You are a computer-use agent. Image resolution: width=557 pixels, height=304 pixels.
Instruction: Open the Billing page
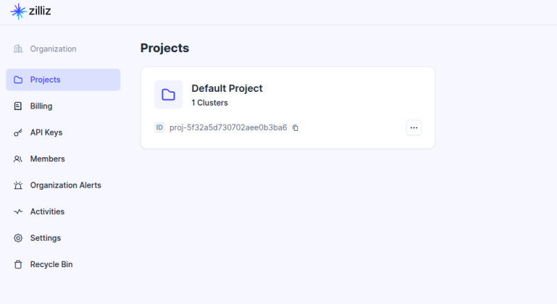click(x=41, y=106)
